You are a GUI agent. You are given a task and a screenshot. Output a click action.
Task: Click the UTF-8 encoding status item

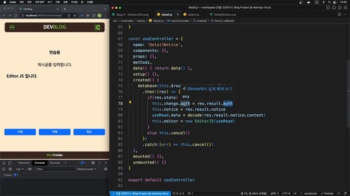286,194
